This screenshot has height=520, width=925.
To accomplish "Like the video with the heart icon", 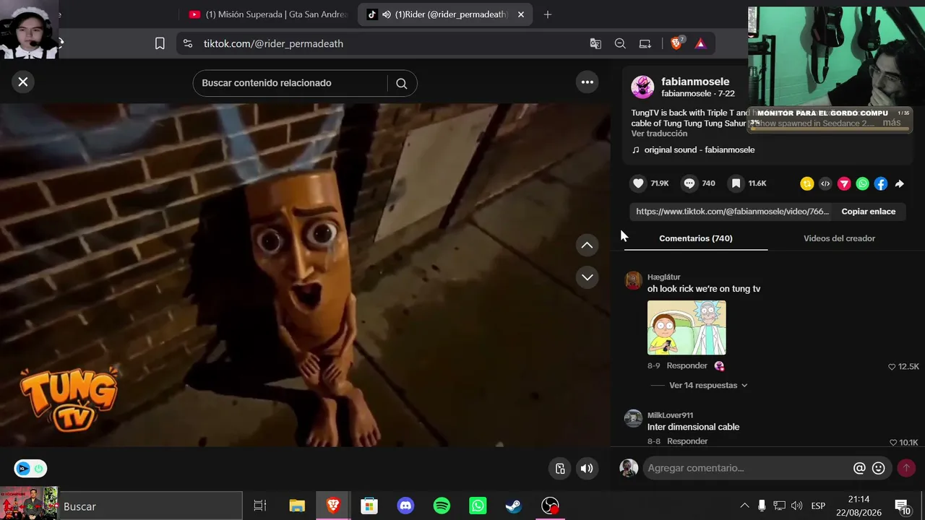I will [x=638, y=183].
